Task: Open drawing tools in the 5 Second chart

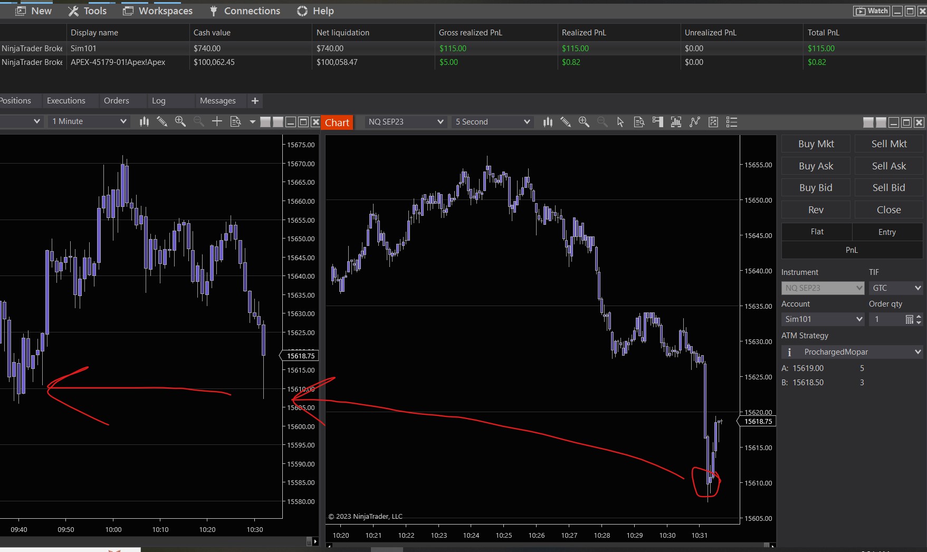Action: [566, 122]
